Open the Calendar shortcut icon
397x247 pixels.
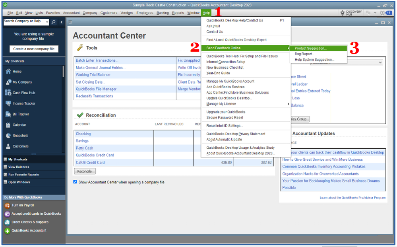[x=8, y=125]
